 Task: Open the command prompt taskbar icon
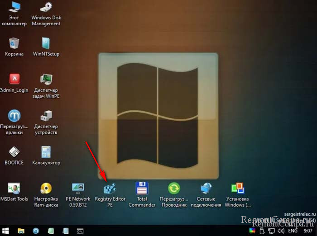[80, 231]
